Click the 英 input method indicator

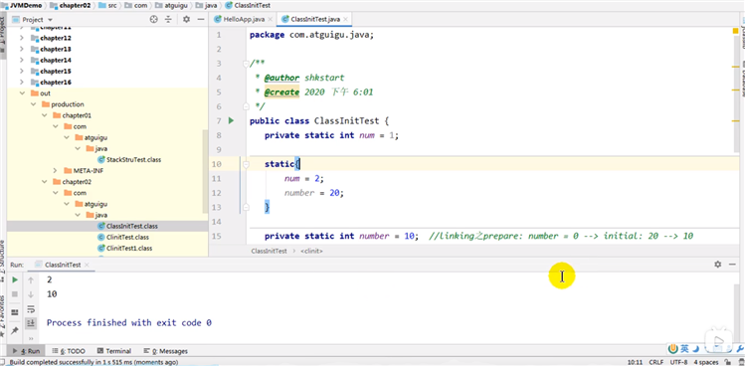coord(684,349)
